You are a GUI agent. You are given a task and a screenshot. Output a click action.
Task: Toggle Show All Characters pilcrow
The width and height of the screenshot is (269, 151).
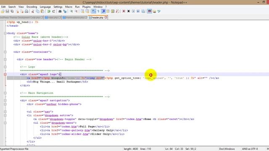pos(98,11)
